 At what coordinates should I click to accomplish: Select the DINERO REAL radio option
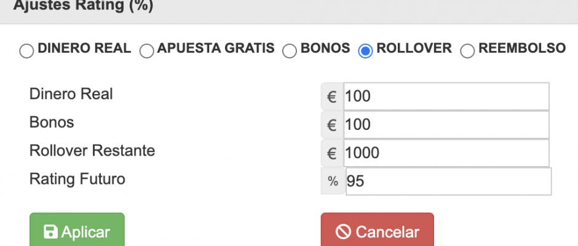coord(27,51)
